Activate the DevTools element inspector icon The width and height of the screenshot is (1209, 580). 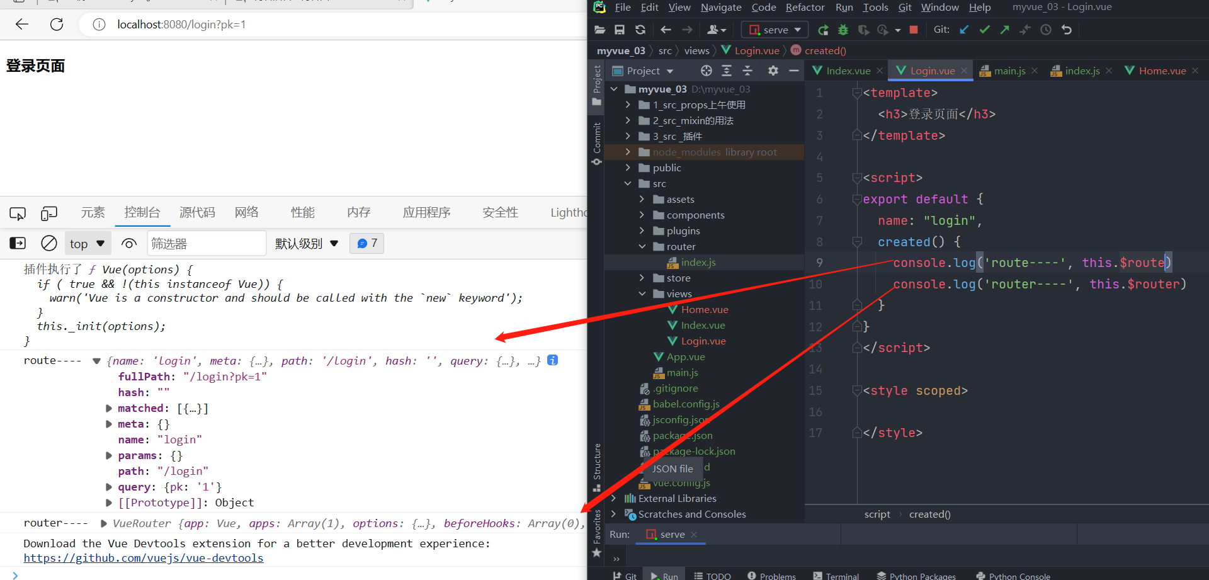pyautogui.click(x=18, y=213)
